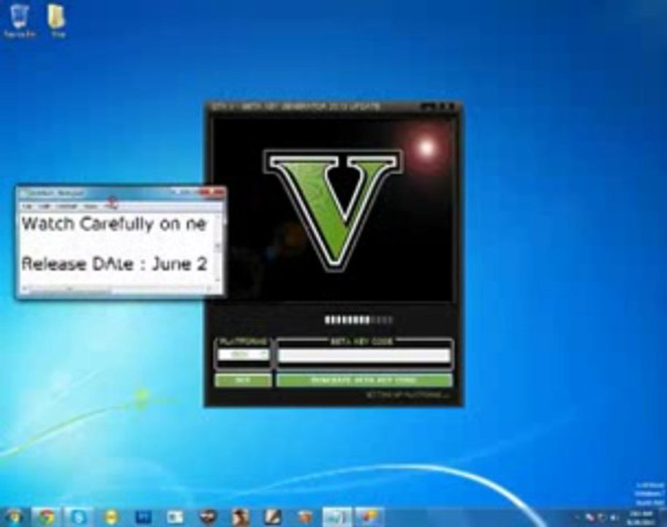Open the Recycle Bin desktop icon

[19, 20]
